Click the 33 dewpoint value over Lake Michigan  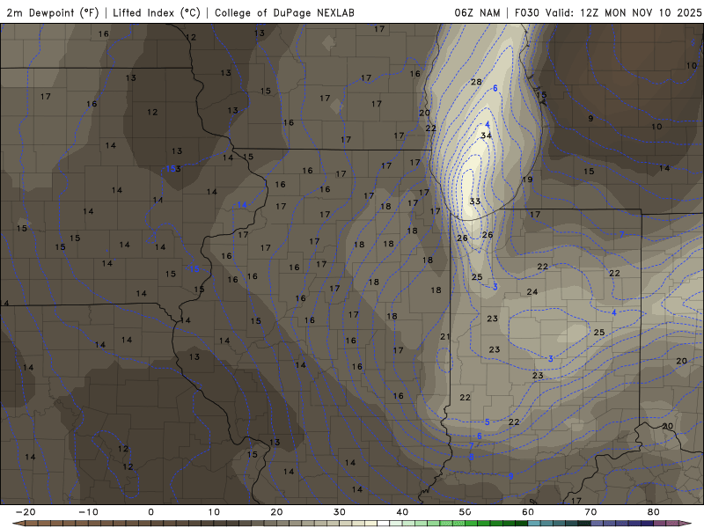[475, 202]
